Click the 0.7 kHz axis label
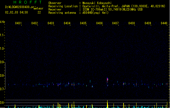 pos(2,89)
